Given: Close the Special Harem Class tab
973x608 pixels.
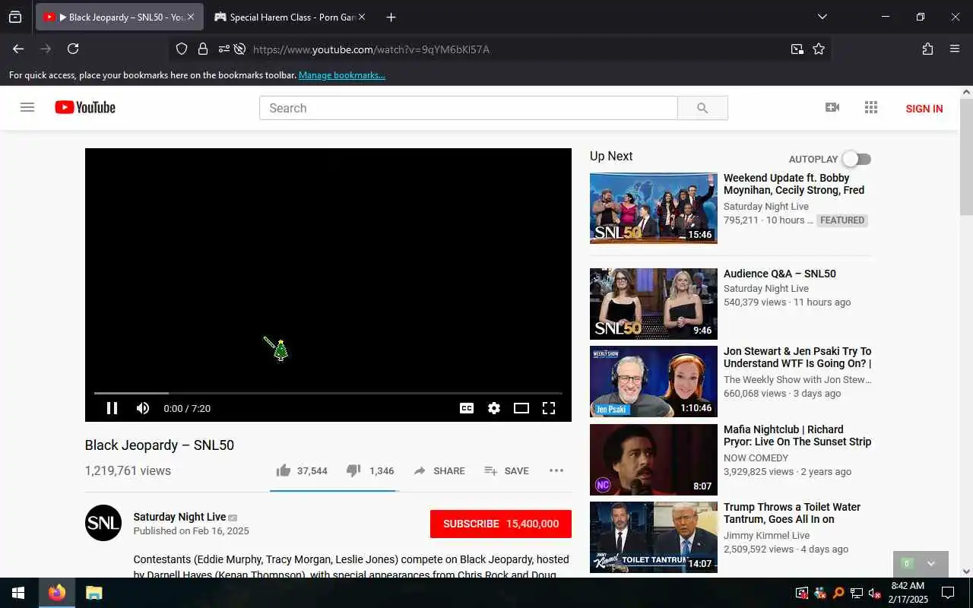Looking at the screenshot, I should (361, 17).
